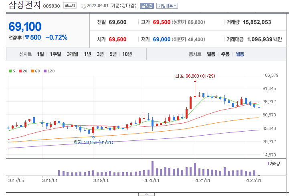
Task: Click the 2017/05 x-axis label
Action: pyautogui.click(x=16, y=180)
